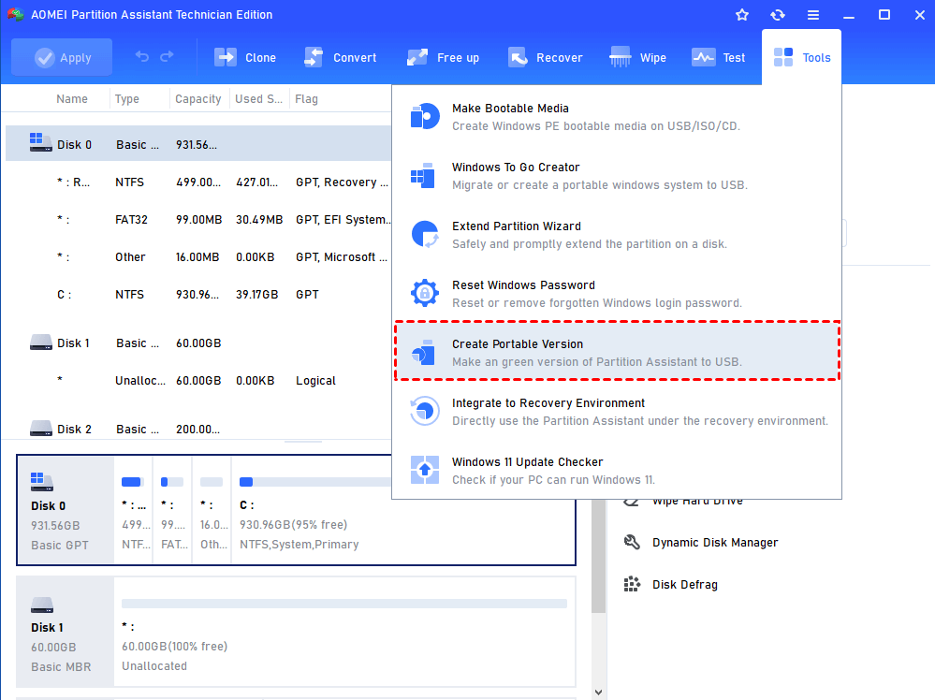Click the scroll down arrow of disk map
Screen dimensions: 935x700
tap(599, 693)
